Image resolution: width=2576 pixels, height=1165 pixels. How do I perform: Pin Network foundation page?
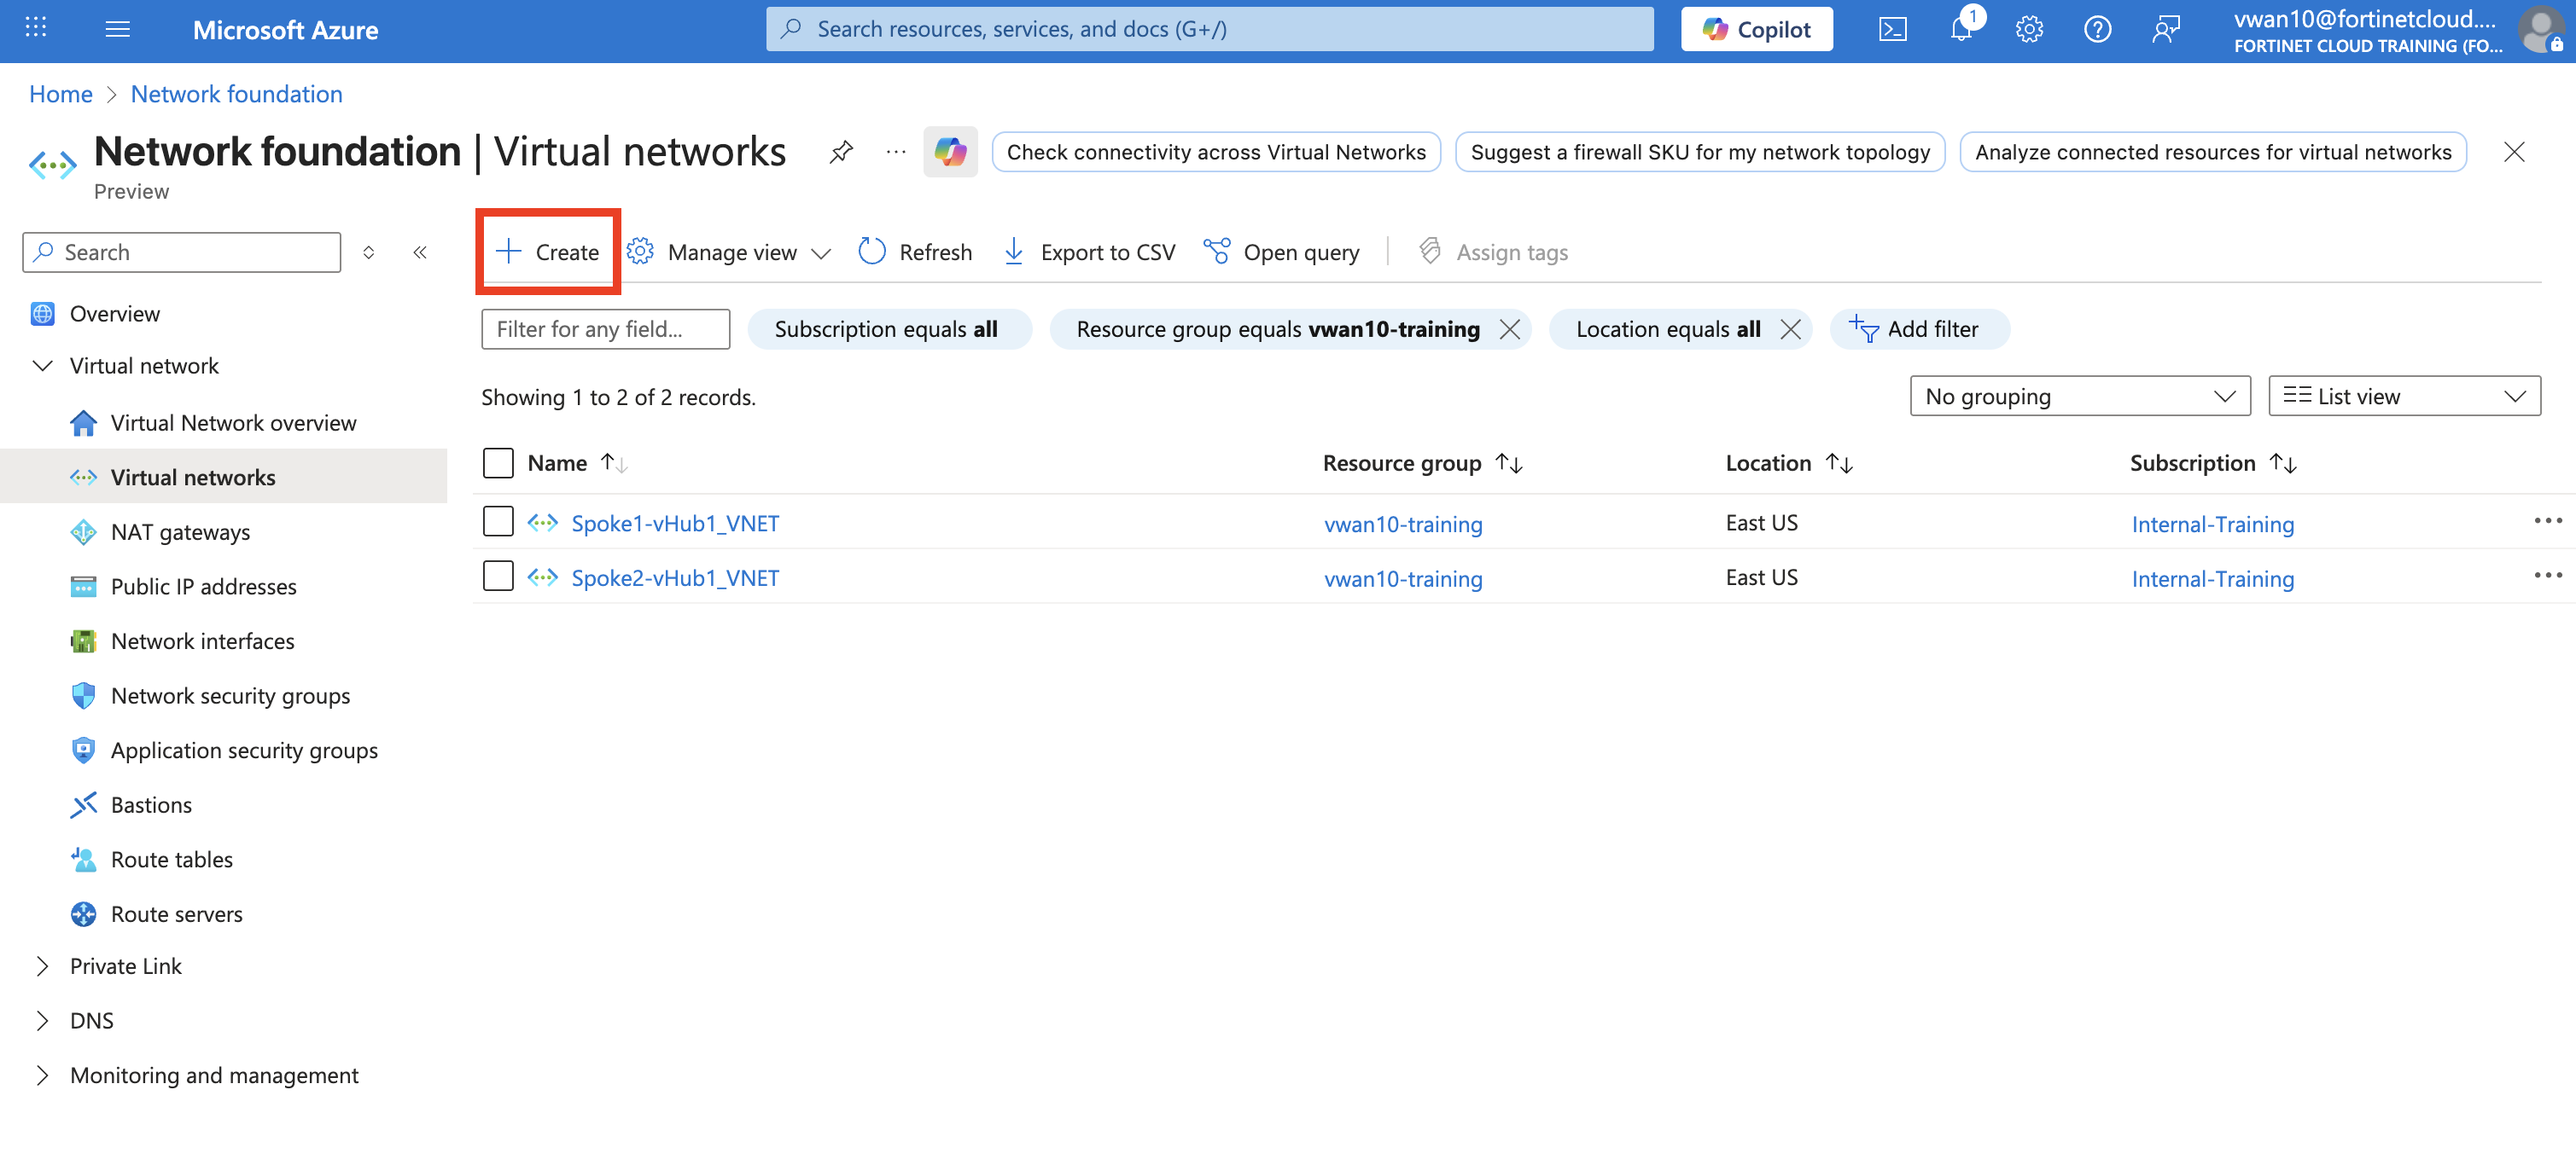click(x=841, y=152)
